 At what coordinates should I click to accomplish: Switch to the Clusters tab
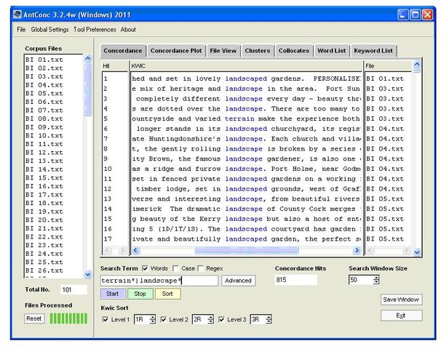tap(258, 51)
